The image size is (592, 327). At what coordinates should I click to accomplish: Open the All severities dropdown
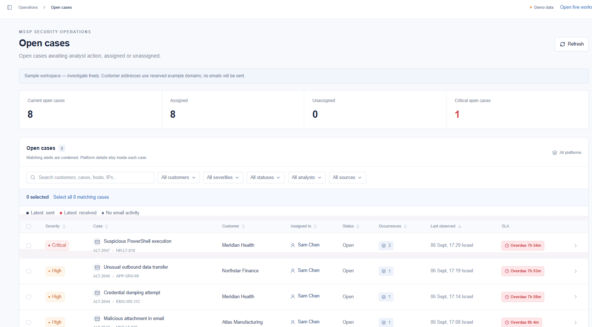click(223, 178)
